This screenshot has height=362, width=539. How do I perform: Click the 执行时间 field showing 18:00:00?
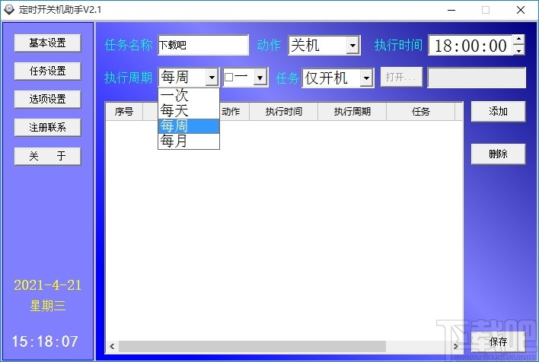[471, 45]
